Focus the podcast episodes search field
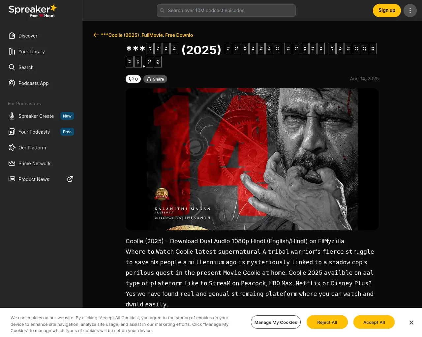The width and height of the screenshot is (422, 337). 226,11
